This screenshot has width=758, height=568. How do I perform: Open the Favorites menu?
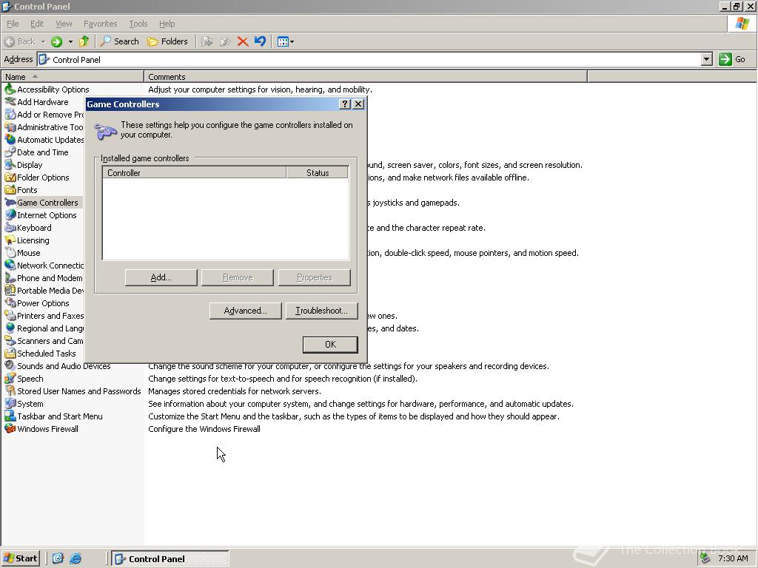pyautogui.click(x=100, y=24)
